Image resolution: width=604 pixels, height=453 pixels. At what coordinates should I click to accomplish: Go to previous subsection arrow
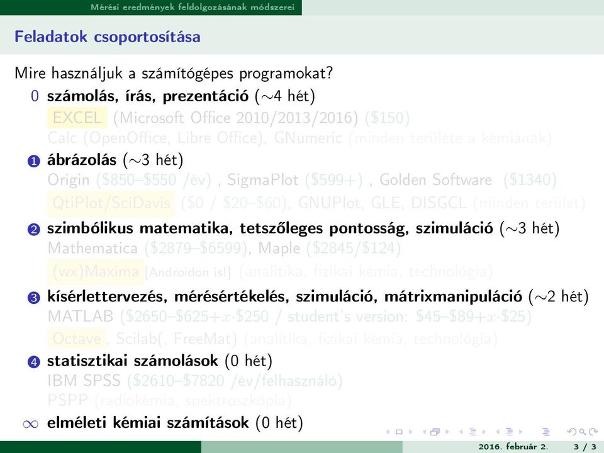pos(461,432)
